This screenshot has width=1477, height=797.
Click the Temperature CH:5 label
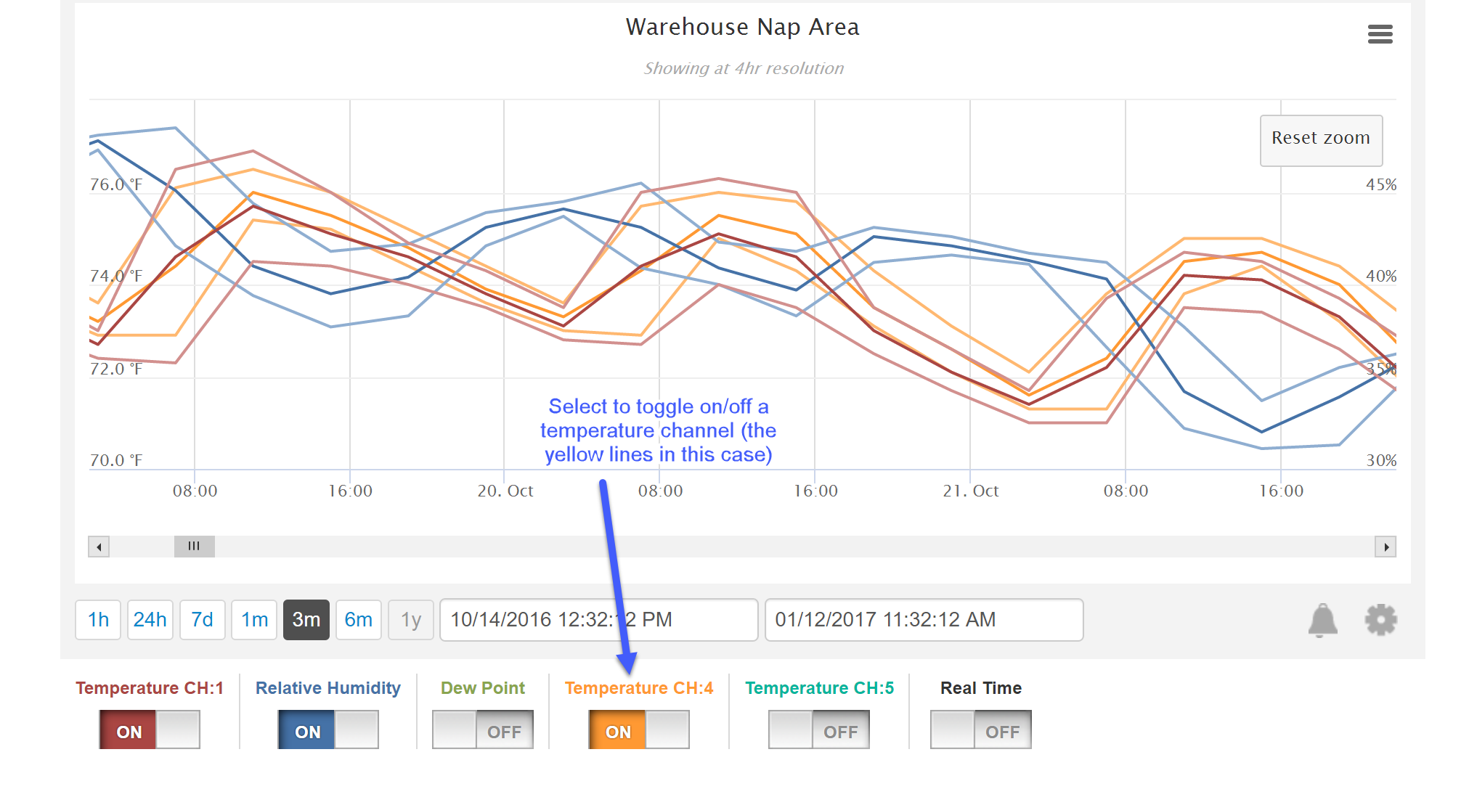coord(820,688)
